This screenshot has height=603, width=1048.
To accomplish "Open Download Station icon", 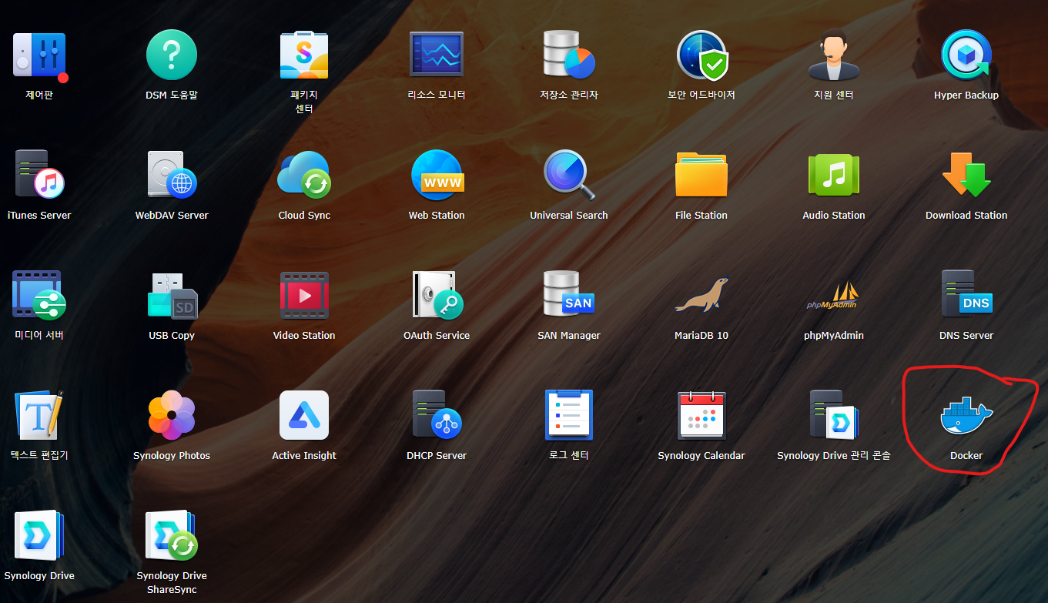I will [x=966, y=175].
